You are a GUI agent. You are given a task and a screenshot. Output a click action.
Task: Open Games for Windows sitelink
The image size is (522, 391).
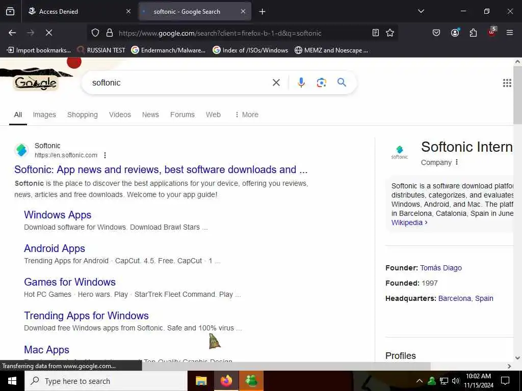point(70,282)
